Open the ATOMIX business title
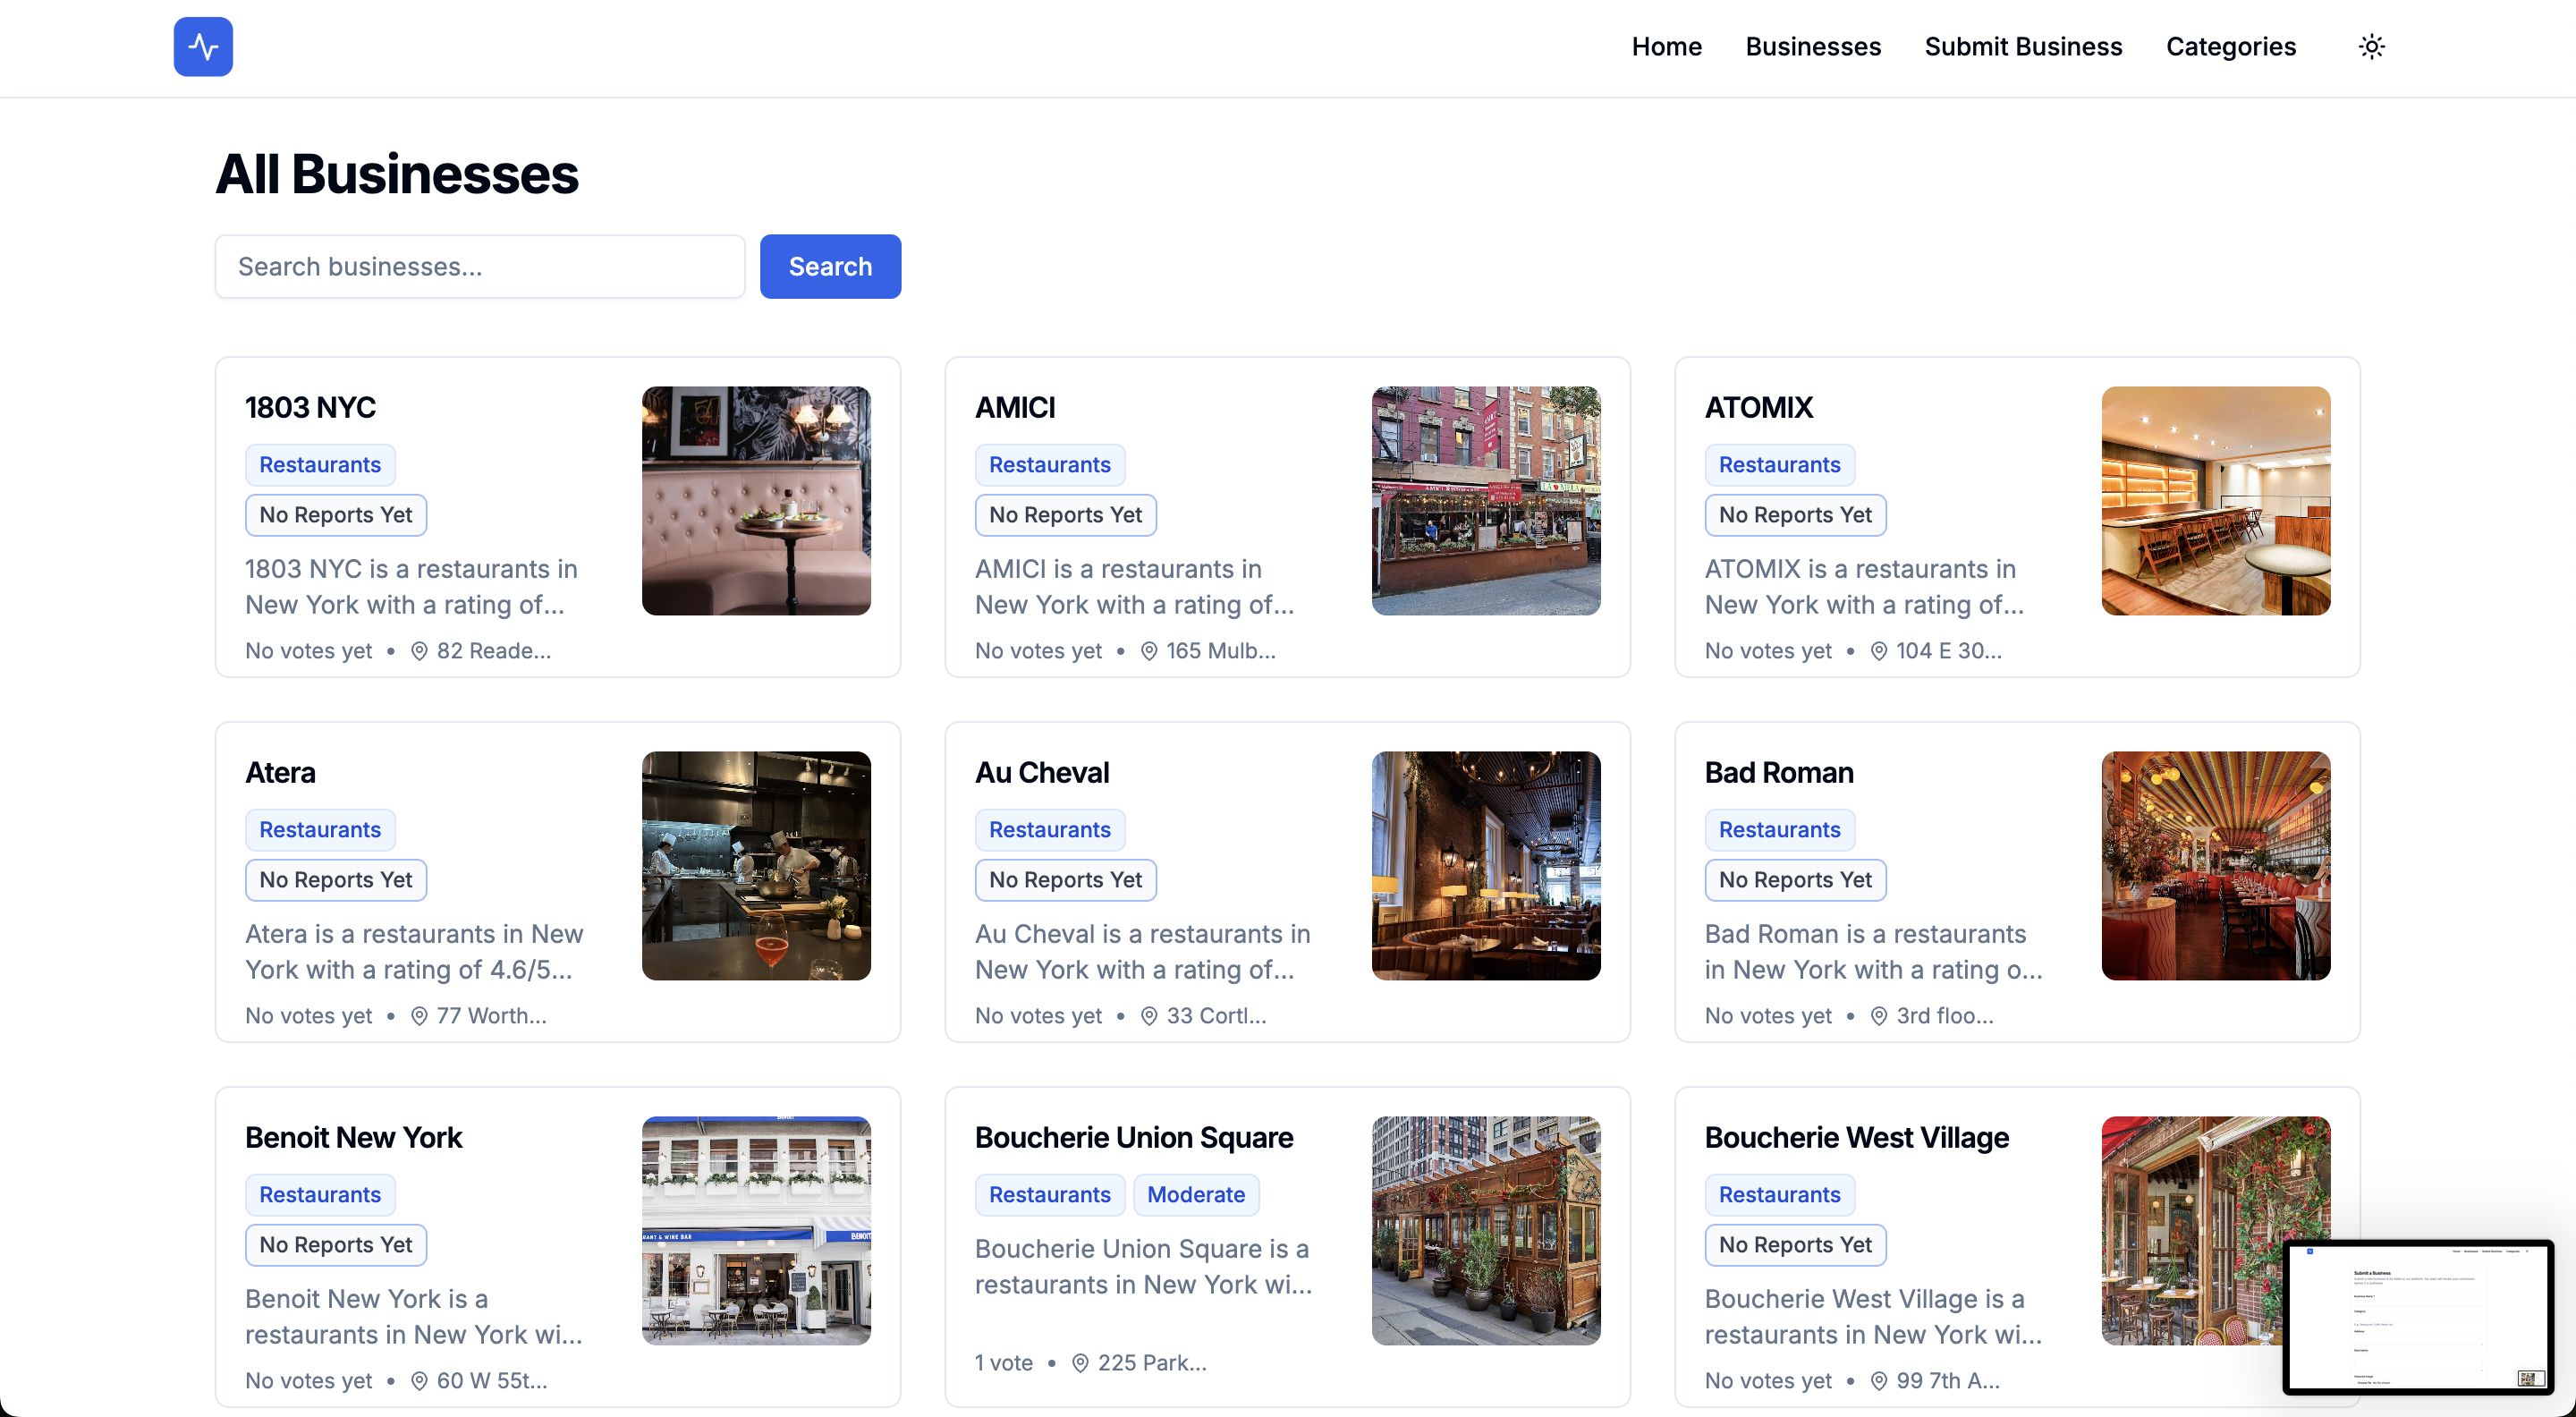 pyautogui.click(x=1758, y=408)
